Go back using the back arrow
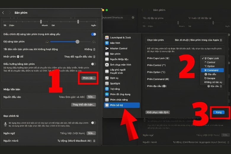Image resolution: width=231 pixels, height=154 pixels. (x=3, y=13)
